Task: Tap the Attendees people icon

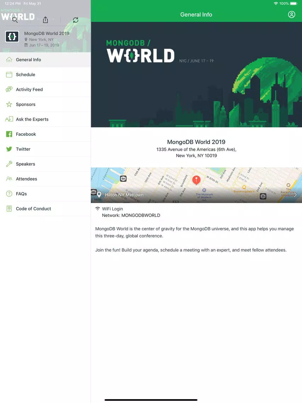Action: (9, 179)
